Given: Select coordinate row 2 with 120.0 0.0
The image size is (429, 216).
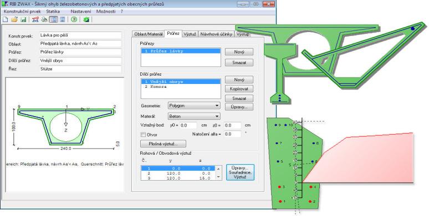Looking at the screenshot, I should [178, 173].
